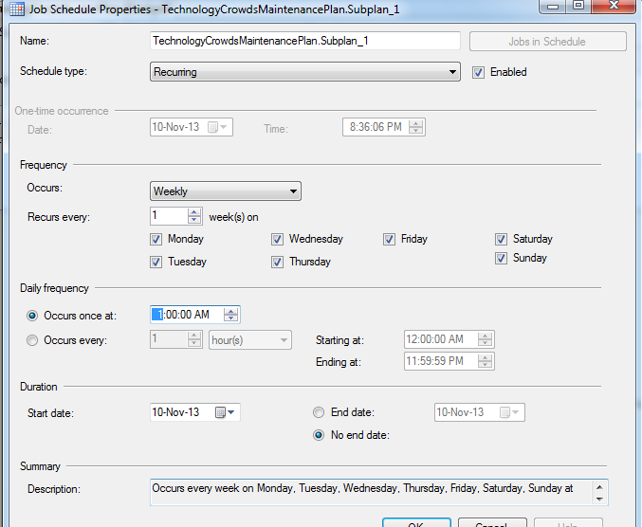Image resolution: width=642 pixels, height=527 pixels.
Task: Select the Occurs every radio button
Action: (32, 340)
